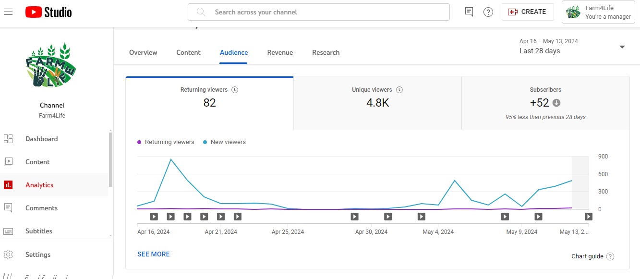Screen dimensions: 640x279
Task: Click the clock icon beside Returning viewers
Action: 235,90
